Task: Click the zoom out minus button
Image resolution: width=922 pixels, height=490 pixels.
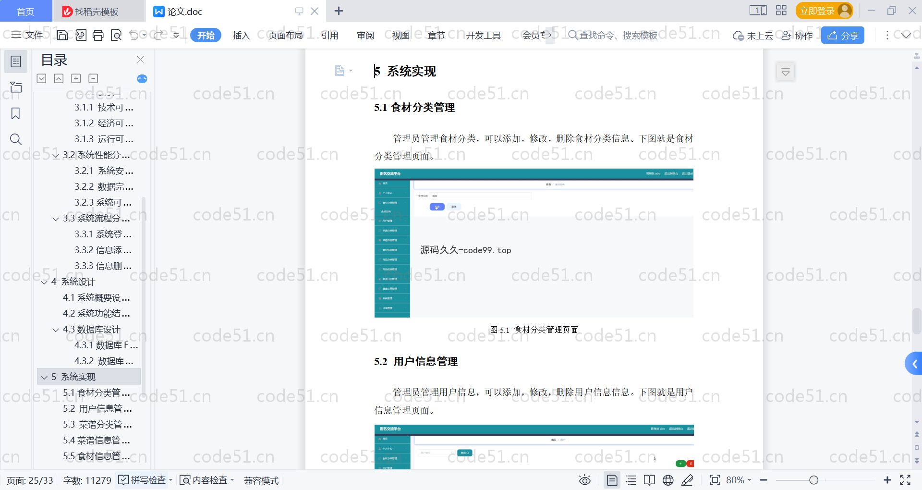Action: pos(764,480)
